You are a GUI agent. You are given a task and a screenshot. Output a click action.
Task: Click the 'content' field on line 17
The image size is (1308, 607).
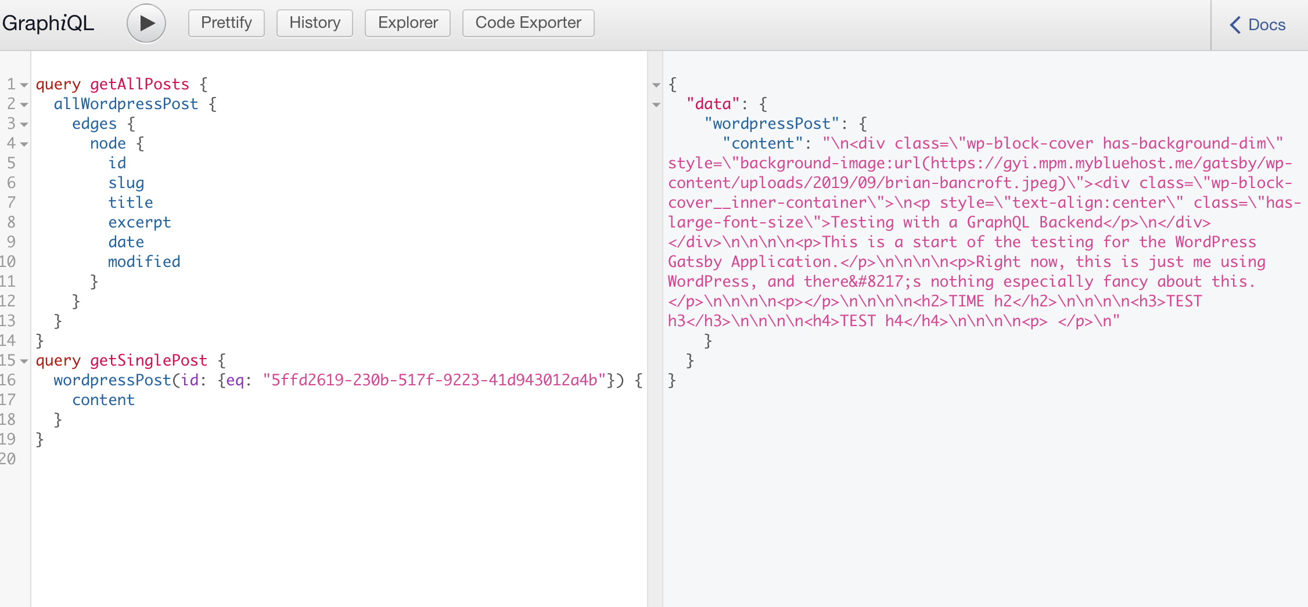(x=103, y=400)
